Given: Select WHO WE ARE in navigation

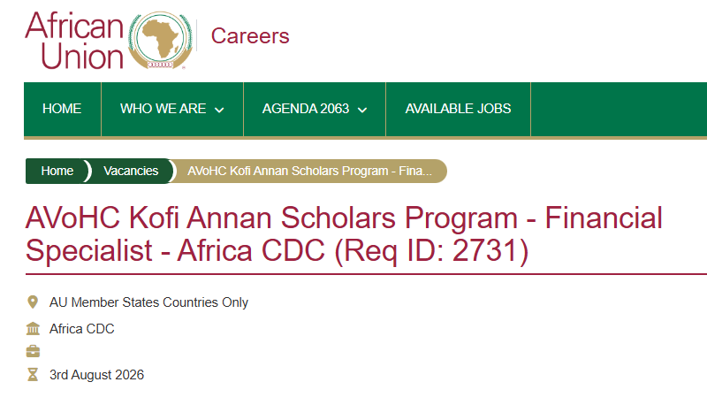Looking at the screenshot, I should click(163, 109).
